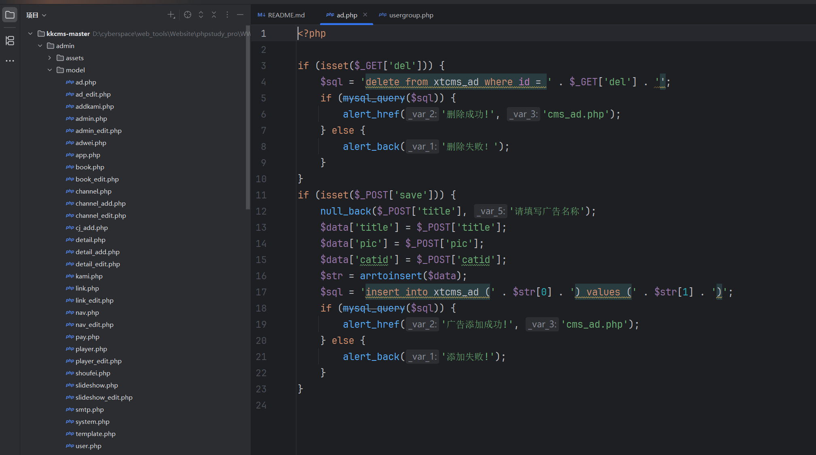Open slideshow_edit.php in the file tree
Screen dimensions: 816x455
click(x=104, y=397)
